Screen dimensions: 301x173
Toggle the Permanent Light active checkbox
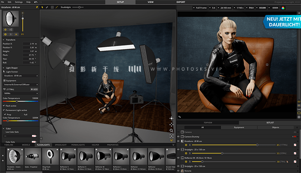[3, 110]
